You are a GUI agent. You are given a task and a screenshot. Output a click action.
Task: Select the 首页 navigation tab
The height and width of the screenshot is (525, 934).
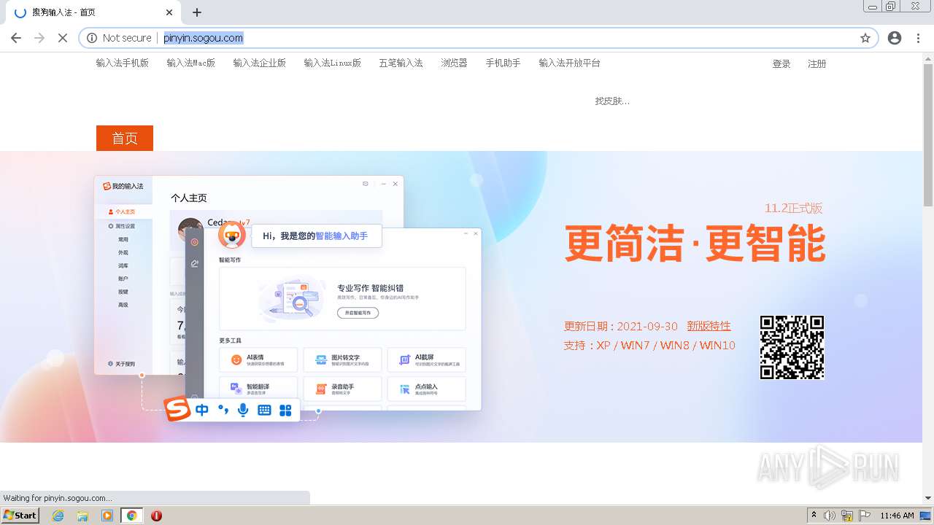pyautogui.click(x=125, y=139)
